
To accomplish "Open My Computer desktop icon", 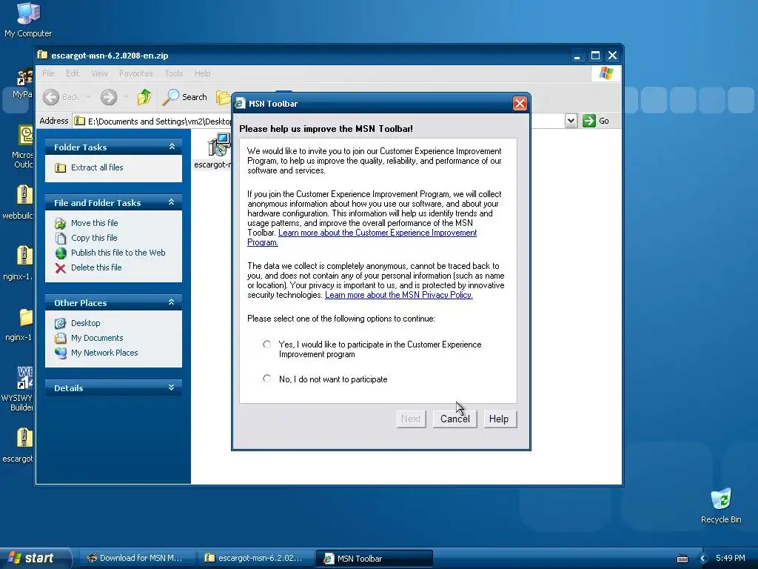I will tap(28, 13).
